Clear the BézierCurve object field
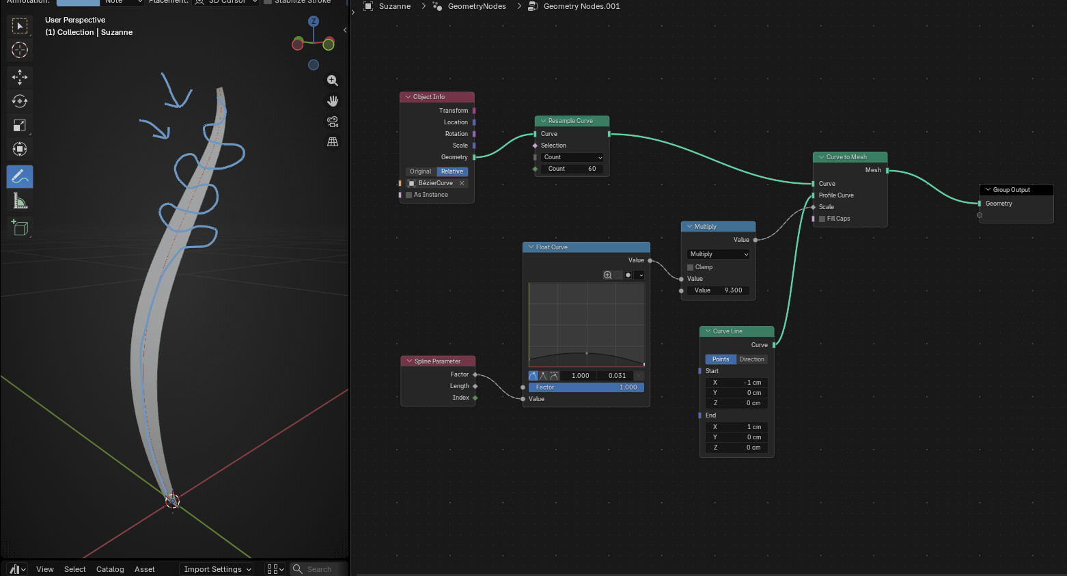 462,183
